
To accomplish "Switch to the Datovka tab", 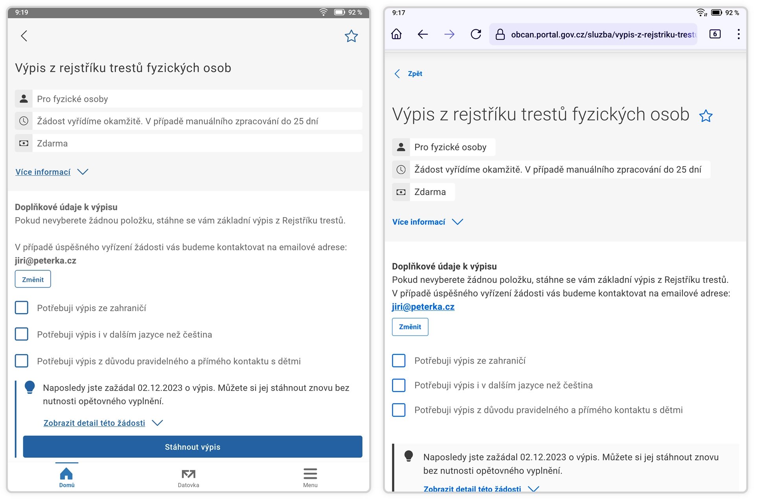I will pyautogui.click(x=188, y=477).
